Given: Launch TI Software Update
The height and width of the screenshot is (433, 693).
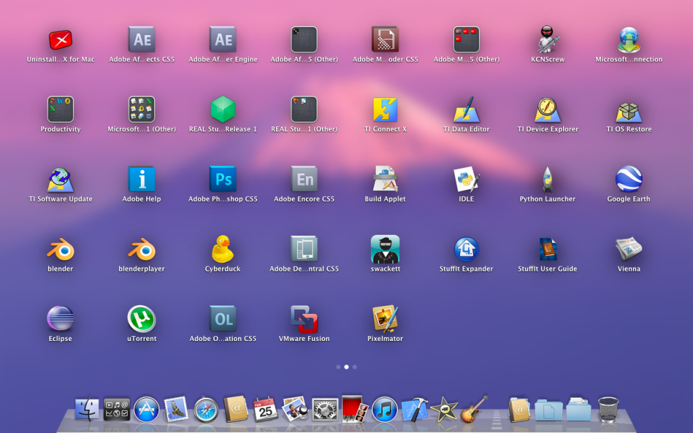Looking at the screenshot, I should click(x=60, y=179).
